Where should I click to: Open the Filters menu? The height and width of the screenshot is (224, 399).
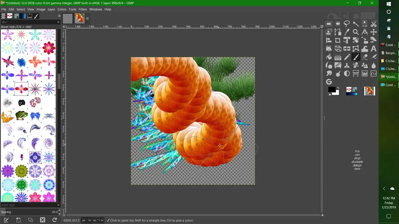(x=83, y=9)
